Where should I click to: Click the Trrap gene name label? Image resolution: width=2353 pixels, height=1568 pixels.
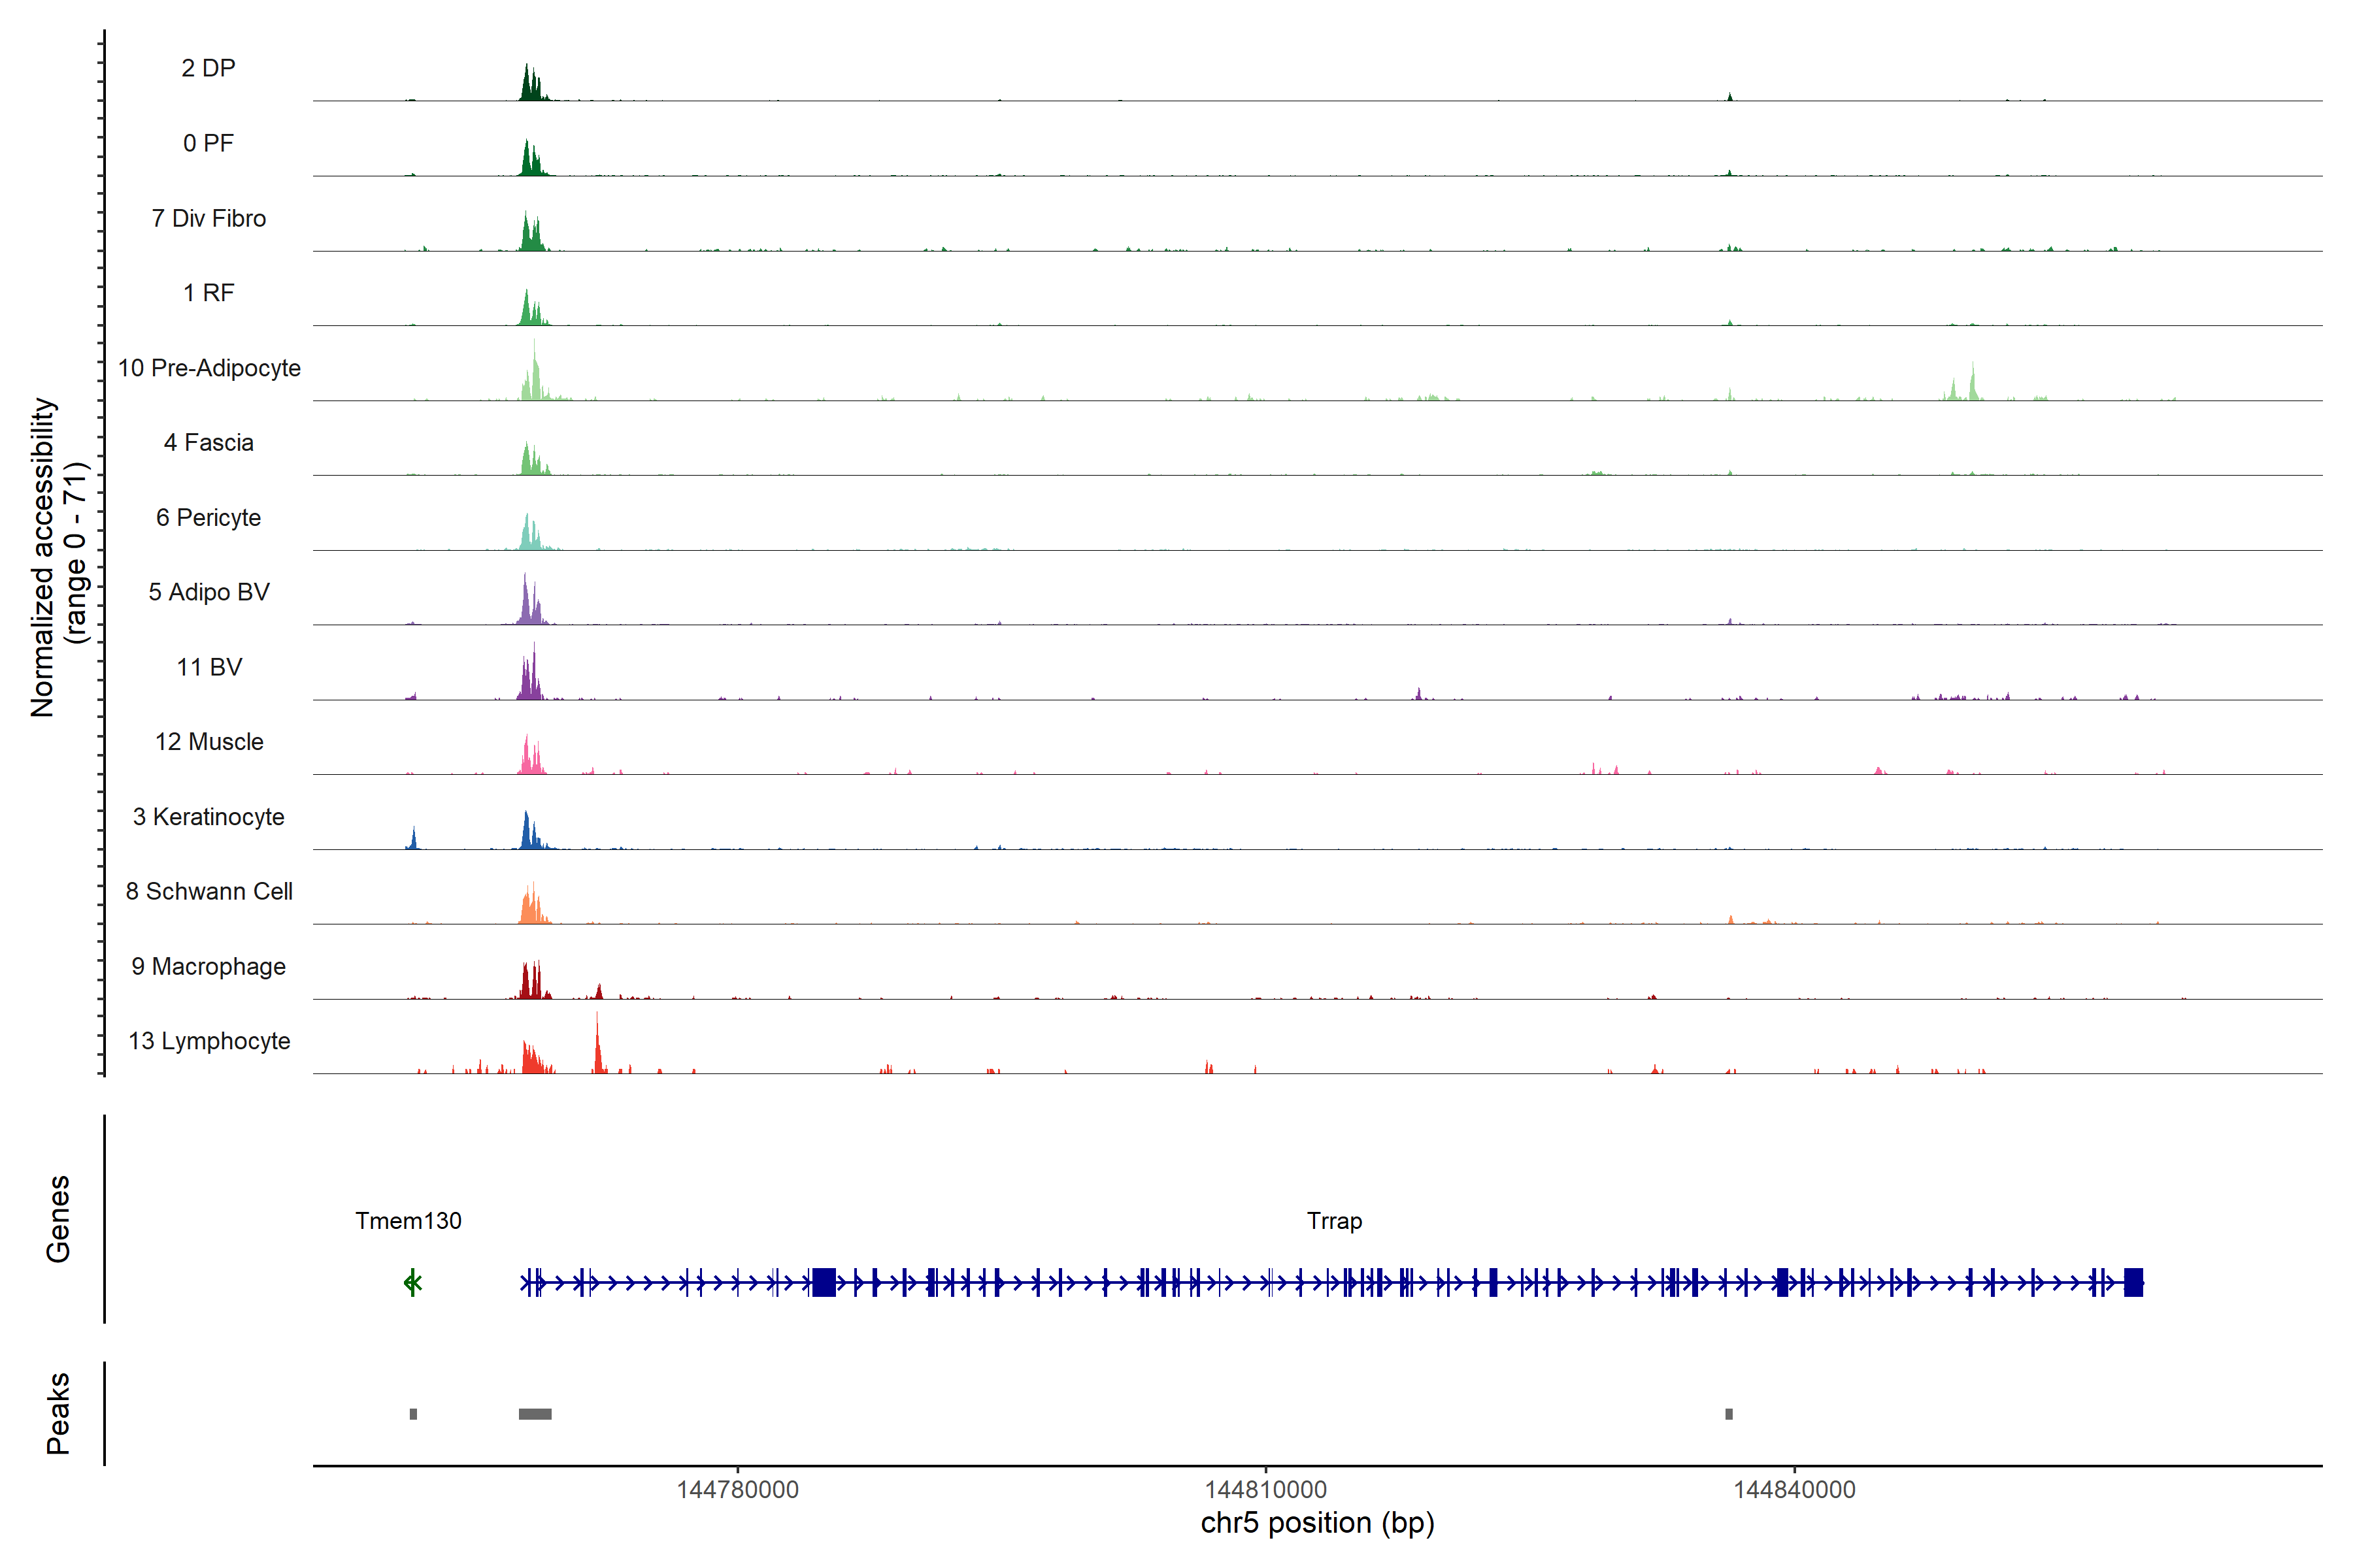pos(1333,1221)
